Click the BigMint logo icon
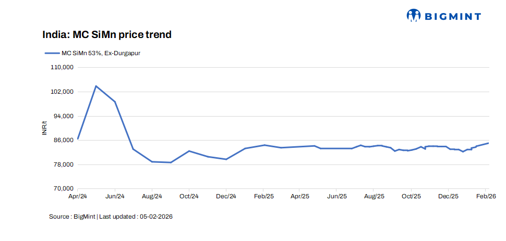The image size is (506, 241). (x=413, y=16)
